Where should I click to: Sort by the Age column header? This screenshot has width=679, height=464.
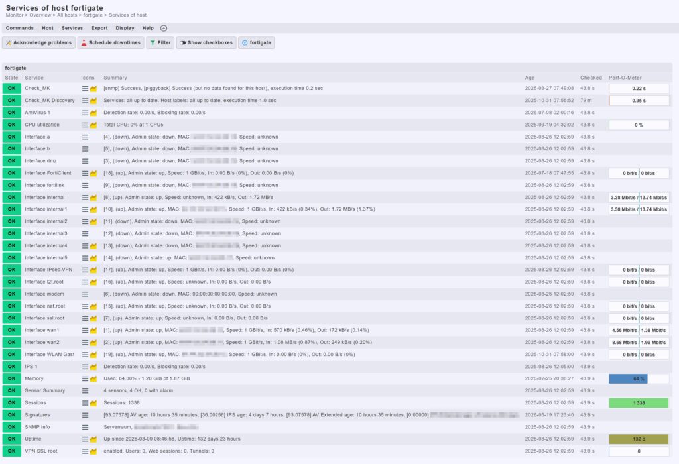[x=530, y=78]
